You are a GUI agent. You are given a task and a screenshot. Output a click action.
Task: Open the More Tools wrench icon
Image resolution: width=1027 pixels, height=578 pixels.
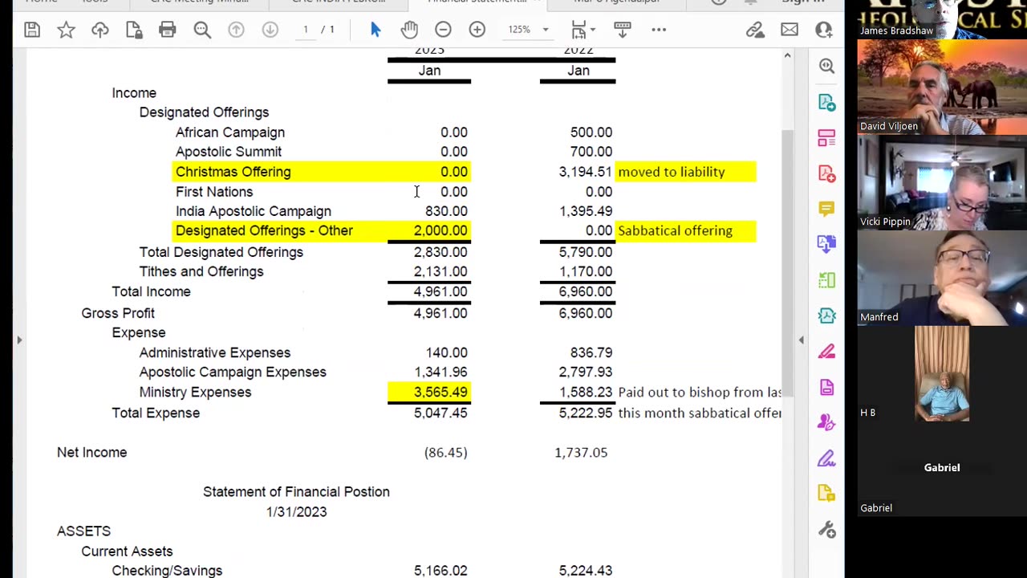click(x=826, y=530)
